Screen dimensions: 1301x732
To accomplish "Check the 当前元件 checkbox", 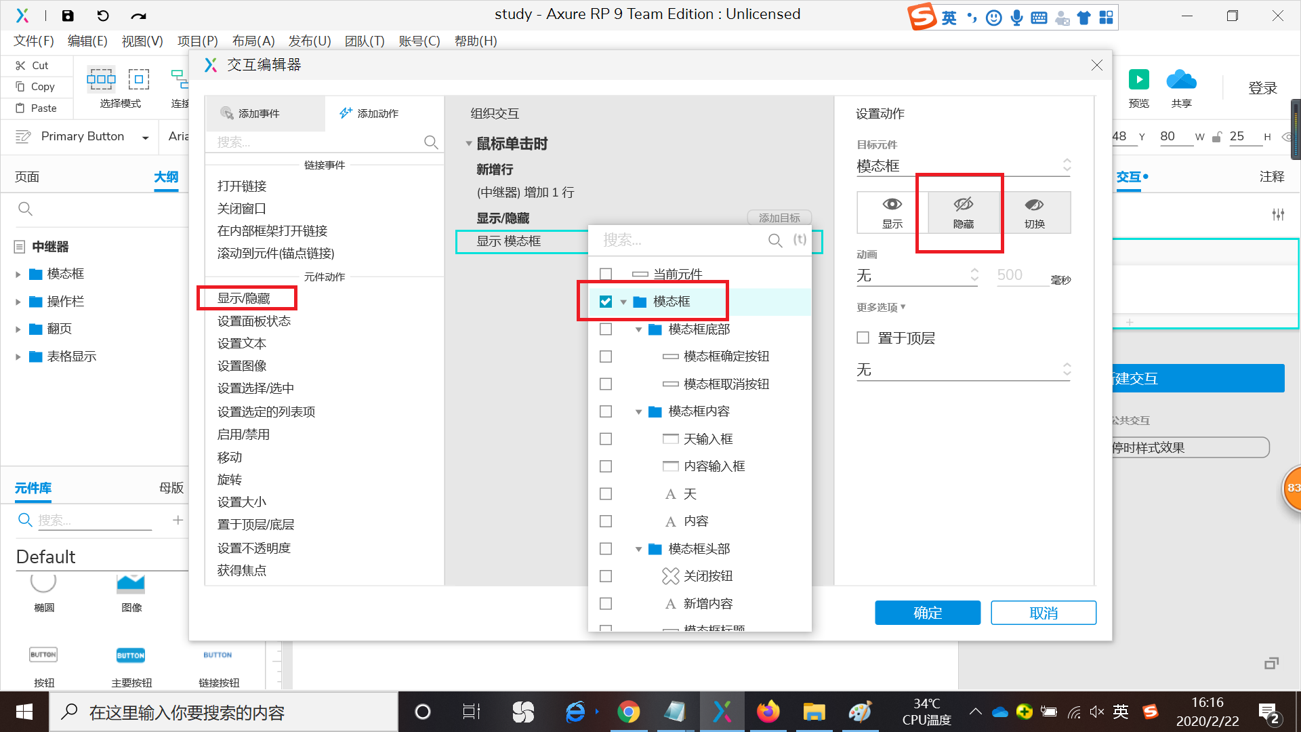I will [605, 274].
